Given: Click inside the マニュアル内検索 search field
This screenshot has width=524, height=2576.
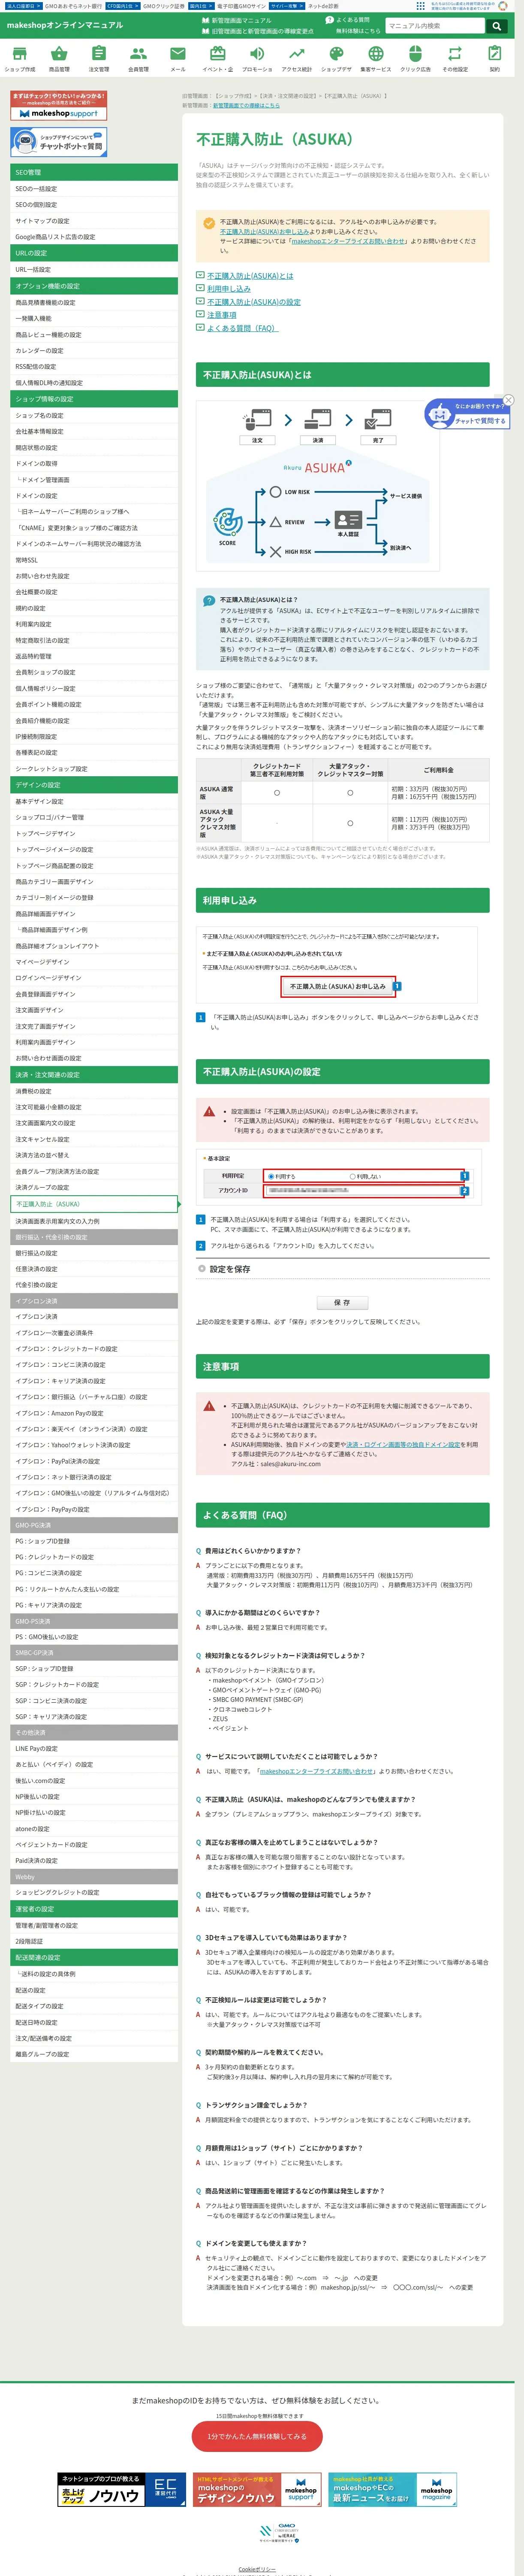Looking at the screenshot, I should 434,26.
